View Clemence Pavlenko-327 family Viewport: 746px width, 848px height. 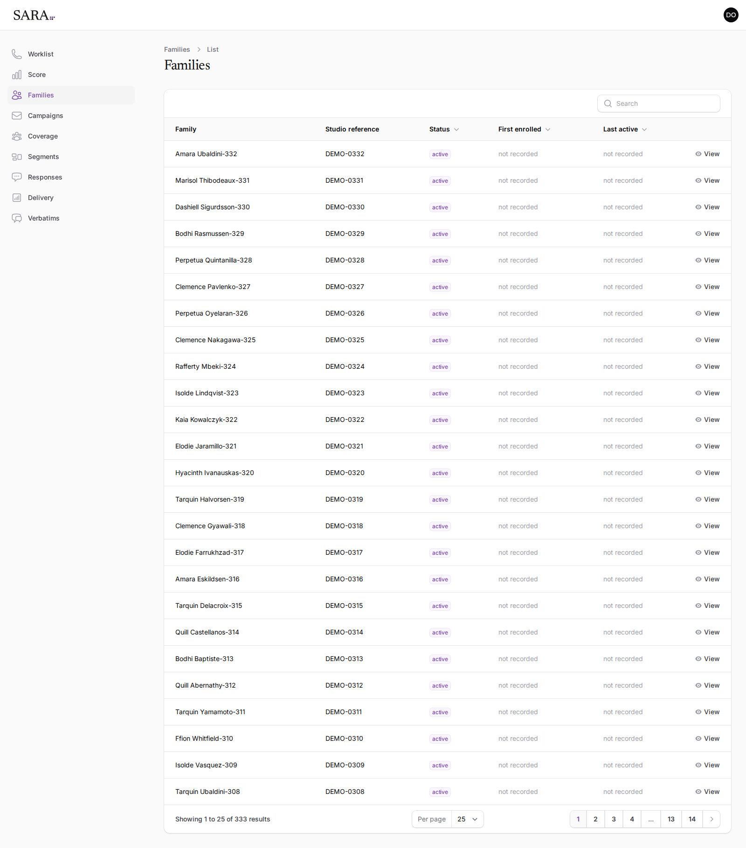707,287
